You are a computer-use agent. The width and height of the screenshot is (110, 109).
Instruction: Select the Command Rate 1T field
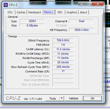[x=63, y=71]
